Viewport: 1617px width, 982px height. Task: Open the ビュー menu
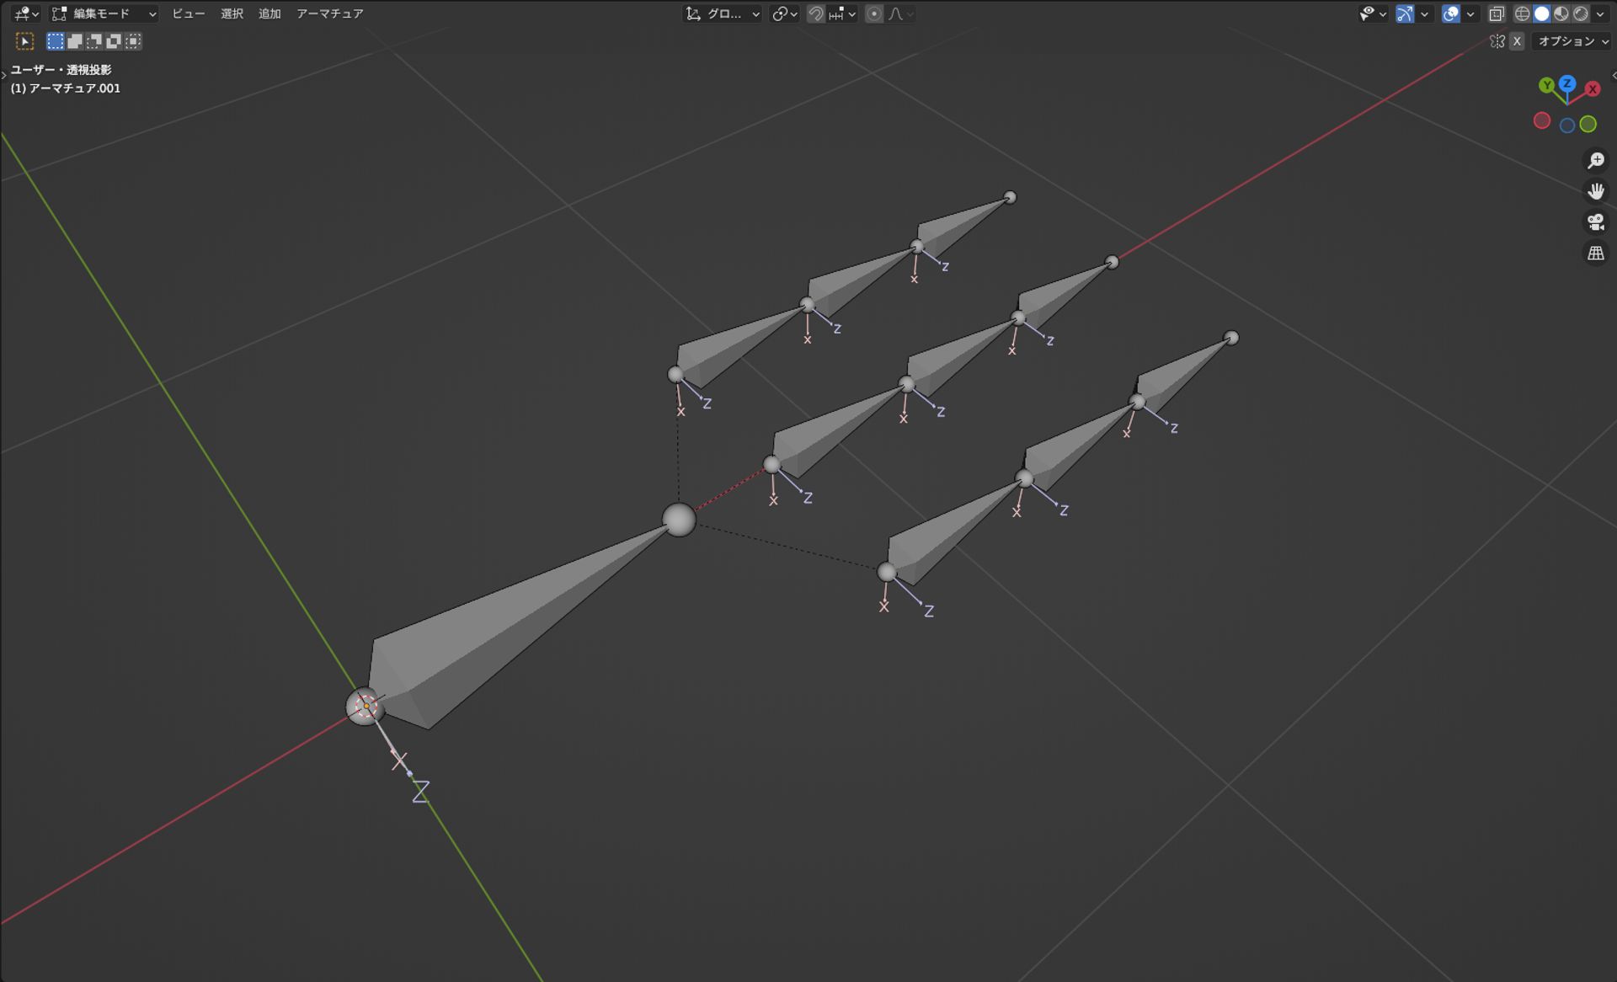coord(189,13)
